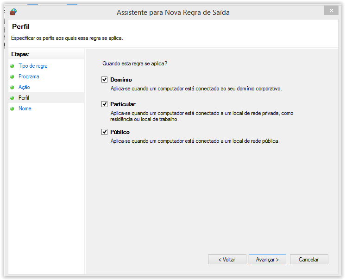Click the Público label text
The height and width of the screenshot is (280, 345).
[120, 132]
